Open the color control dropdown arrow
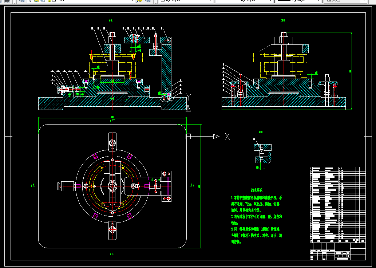This screenshot has width=376, height=268. click(210, 1)
